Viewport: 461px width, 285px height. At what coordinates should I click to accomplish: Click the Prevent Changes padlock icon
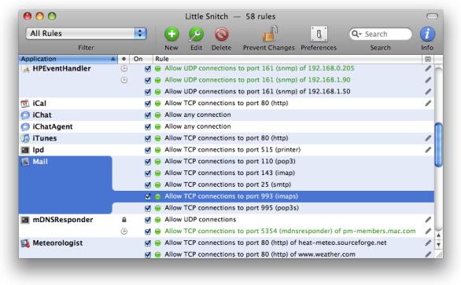pyautogui.click(x=270, y=34)
